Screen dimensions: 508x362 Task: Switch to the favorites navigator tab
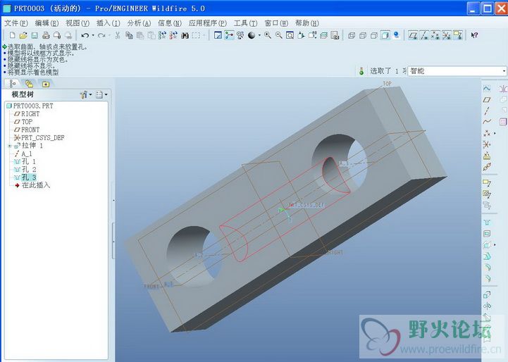(x=46, y=84)
